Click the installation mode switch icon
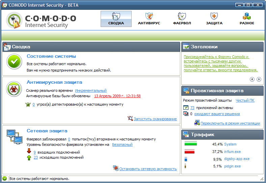 (197, 123)
